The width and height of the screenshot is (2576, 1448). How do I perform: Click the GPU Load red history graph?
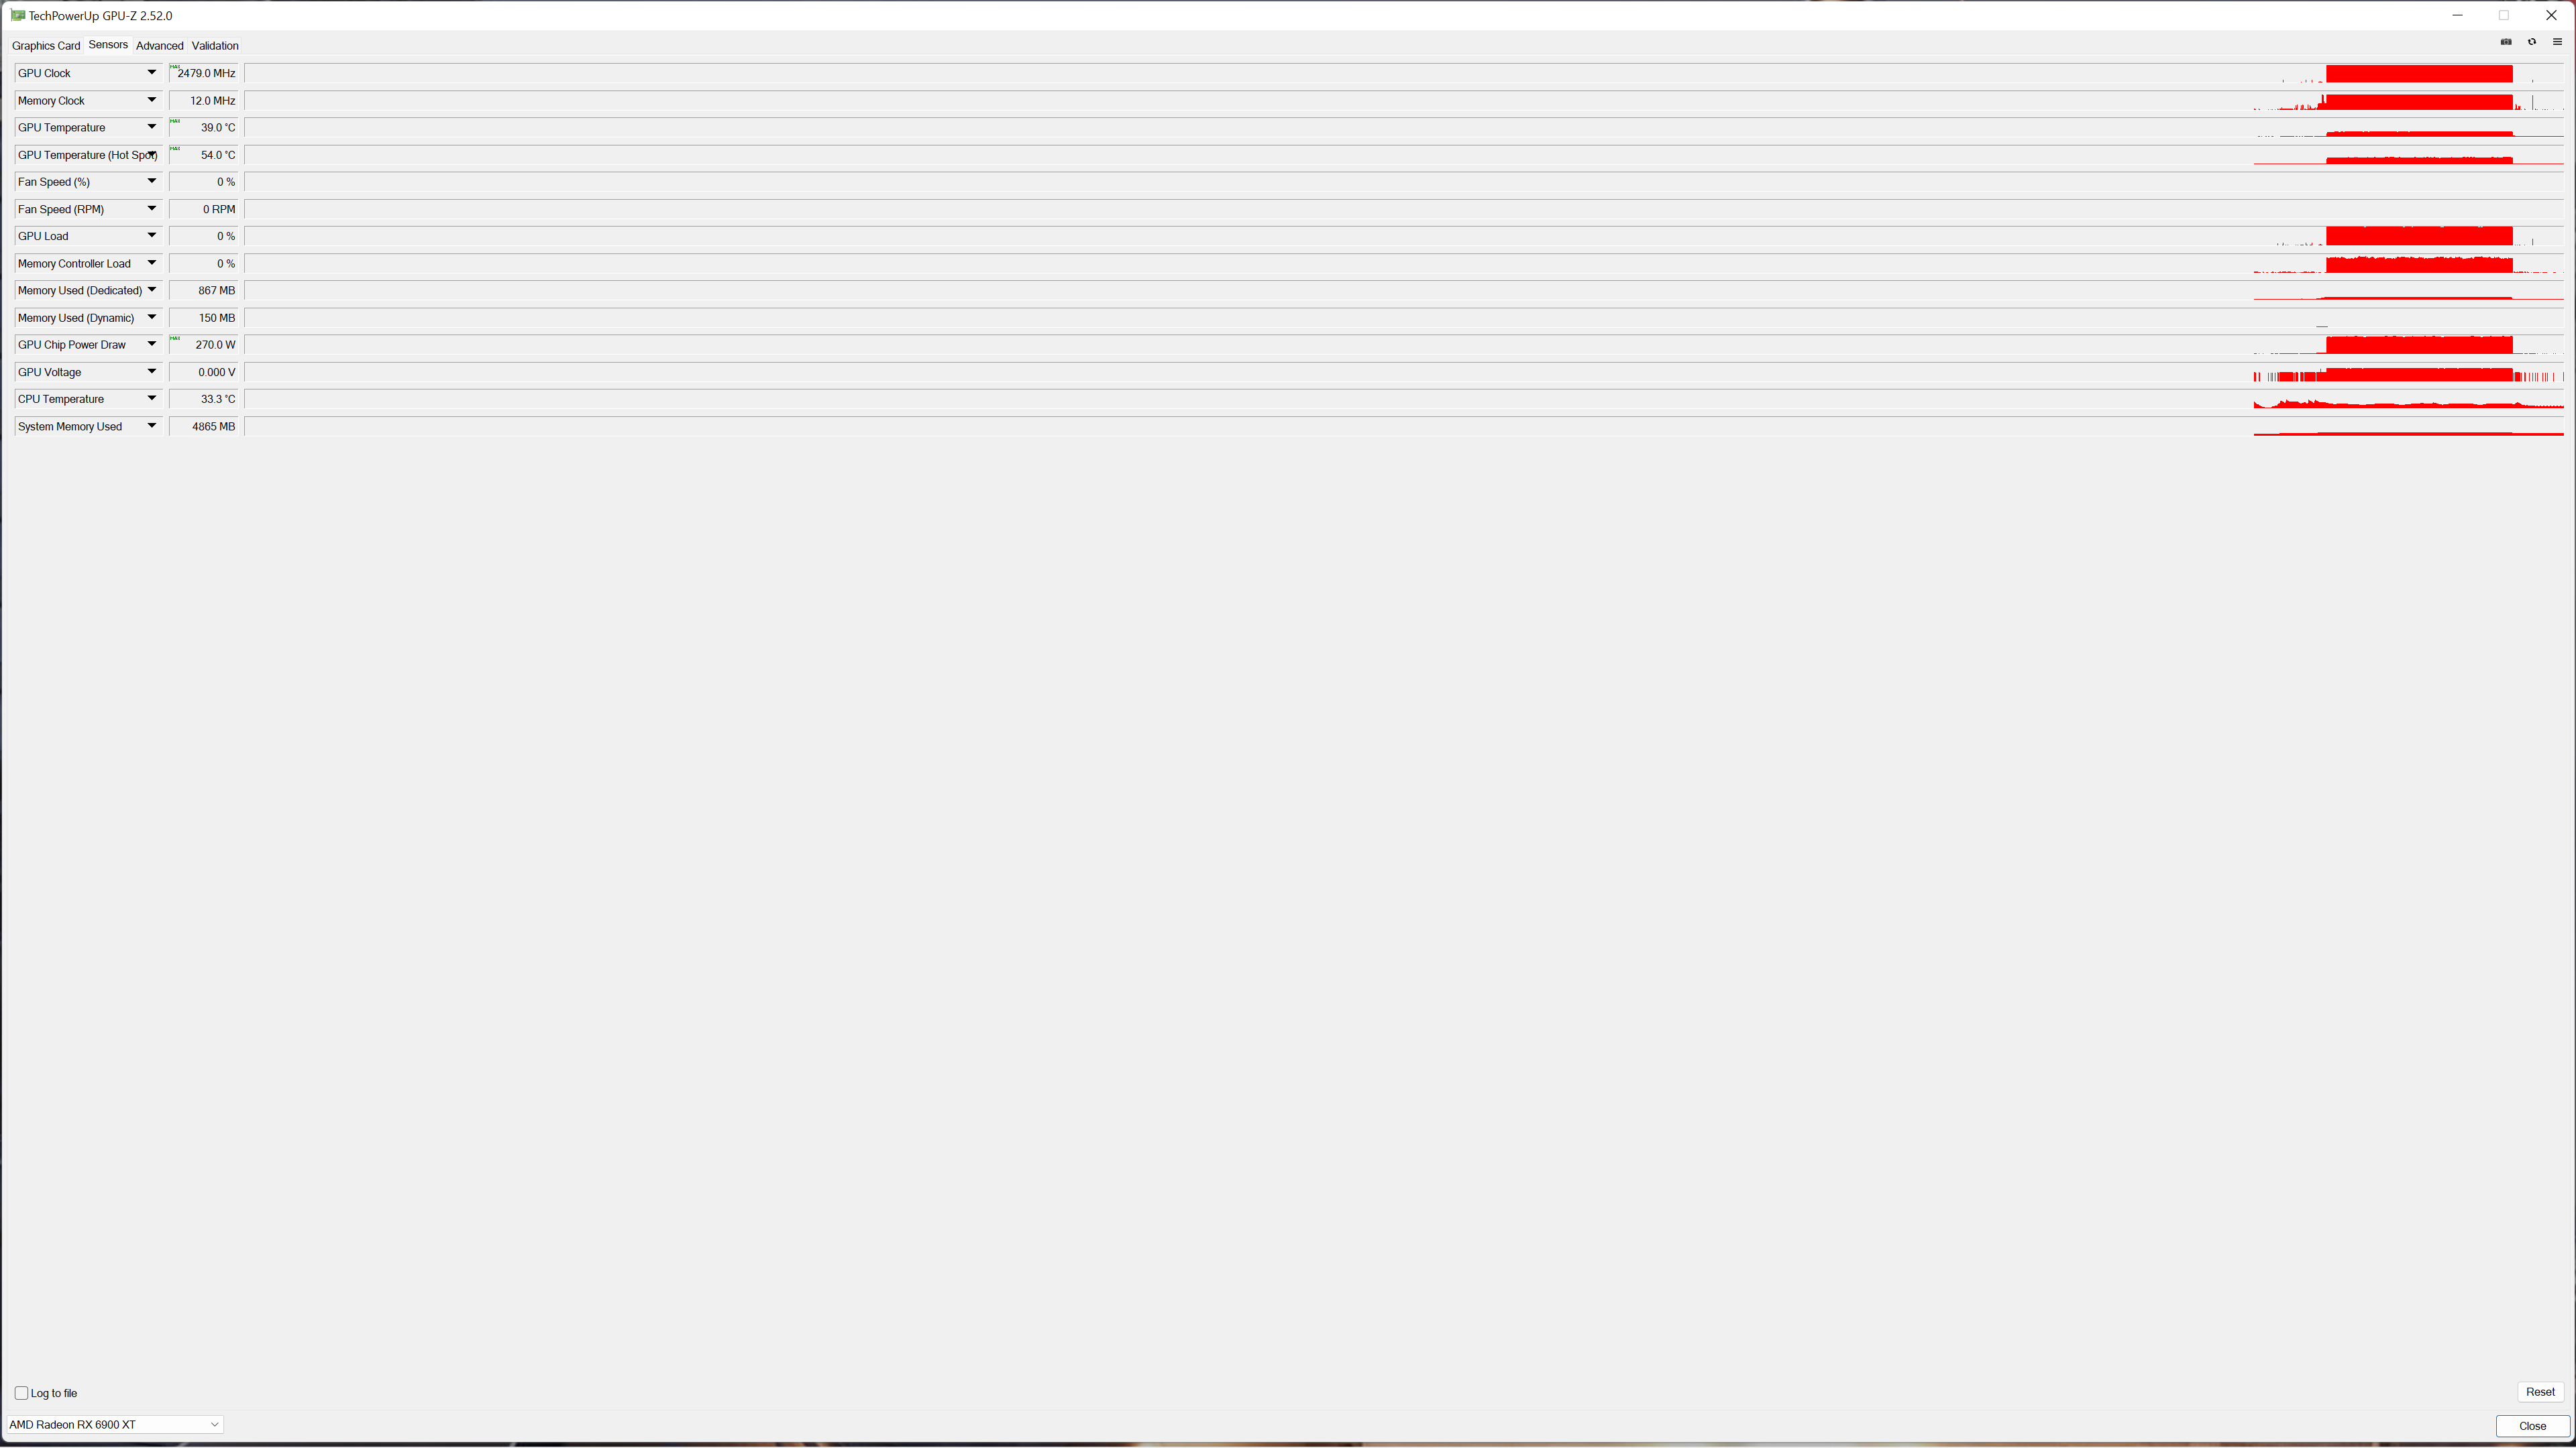coord(1405,236)
